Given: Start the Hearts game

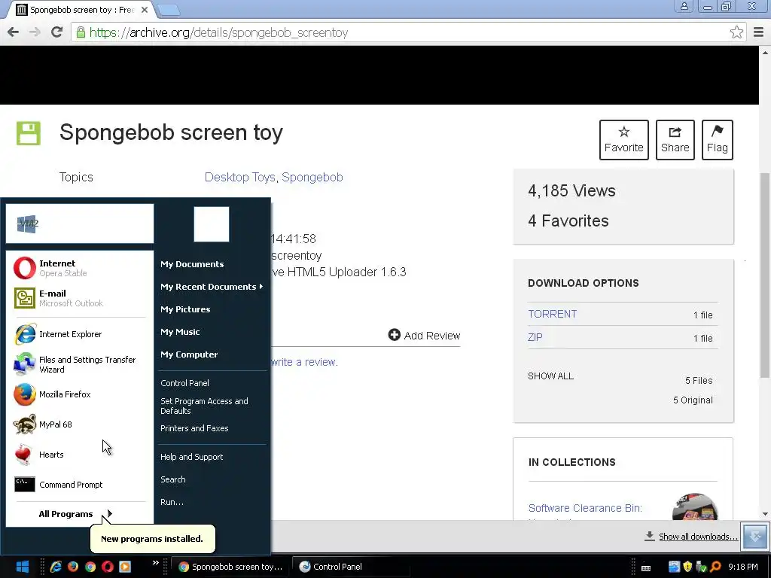Looking at the screenshot, I should tap(78, 455).
